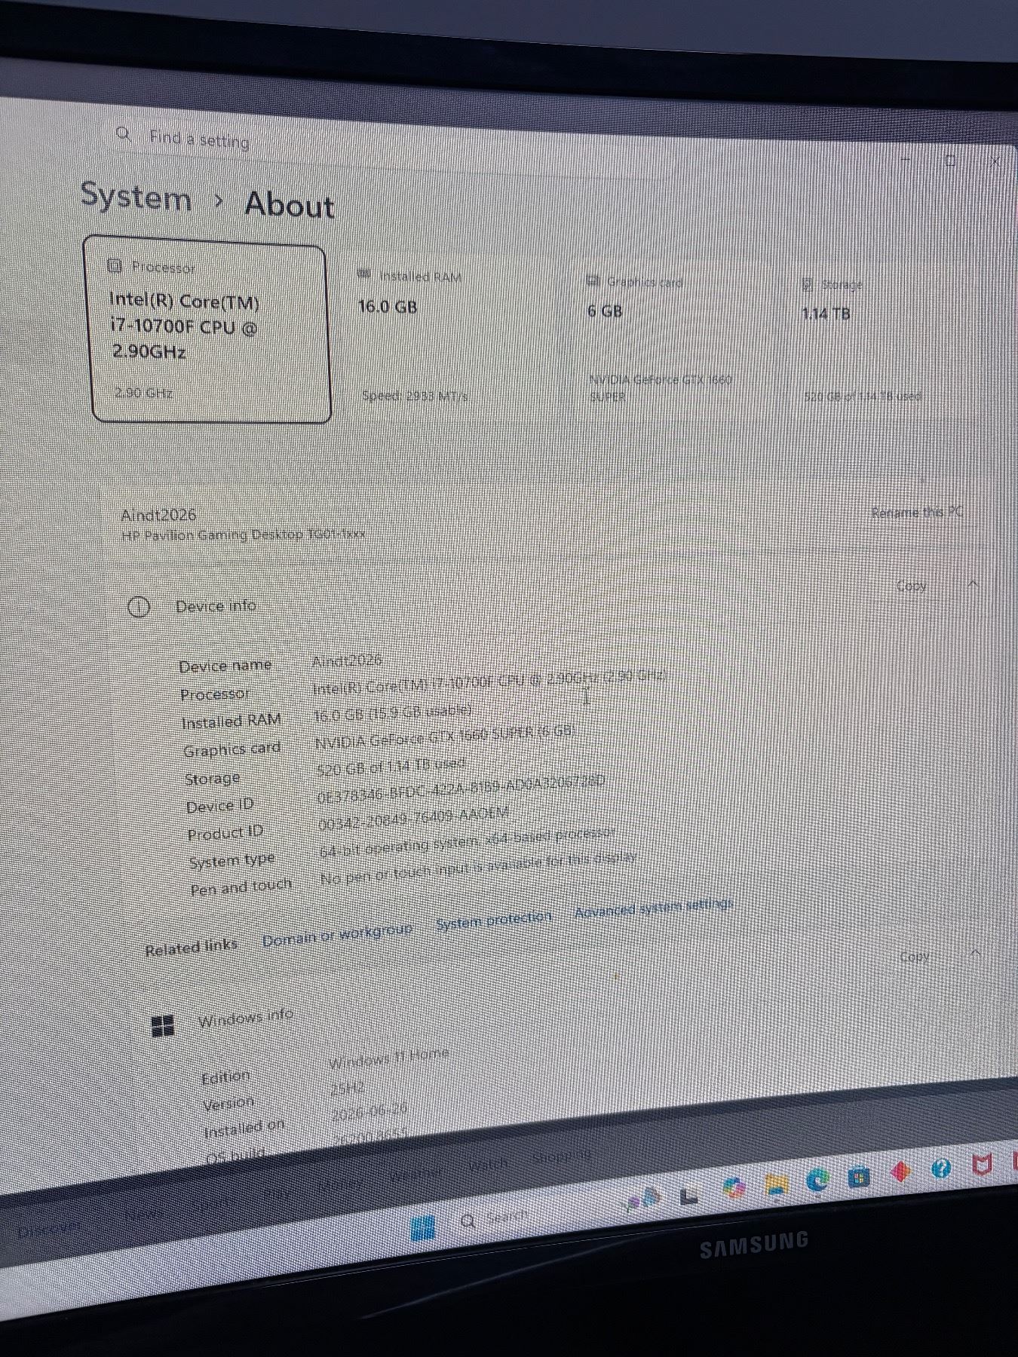The image size is (1018, 1357).
Task: Launch Copilot from the taskbar
Action: (733, 1189)
